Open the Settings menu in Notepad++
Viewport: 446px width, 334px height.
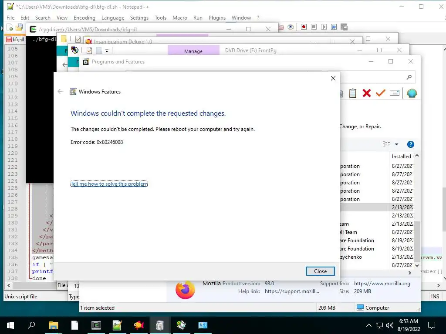(x=139, y=17)
